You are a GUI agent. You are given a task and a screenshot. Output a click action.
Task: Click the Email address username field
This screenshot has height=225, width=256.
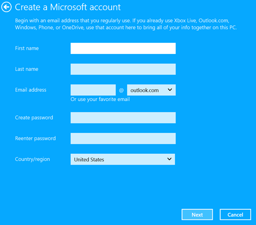coord(93,90)
